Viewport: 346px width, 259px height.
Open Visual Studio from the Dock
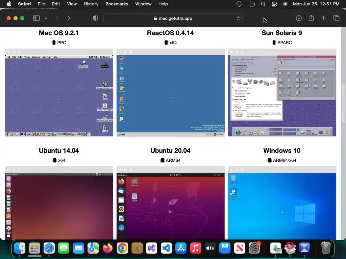tap(152, 248)
